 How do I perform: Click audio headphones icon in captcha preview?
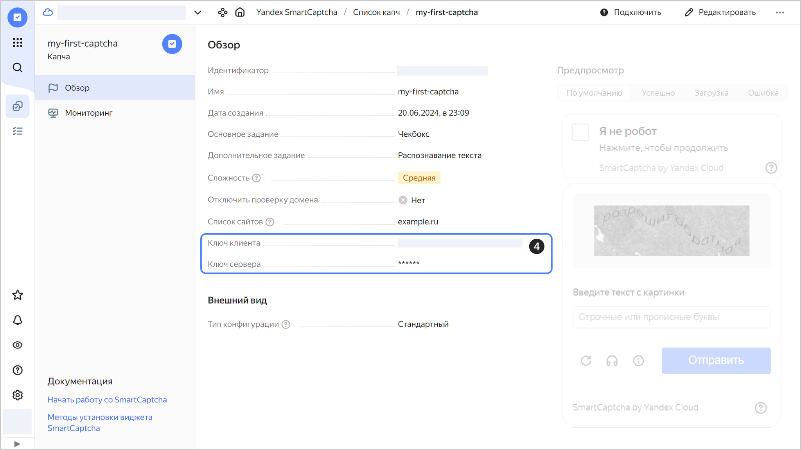point(612,361)
